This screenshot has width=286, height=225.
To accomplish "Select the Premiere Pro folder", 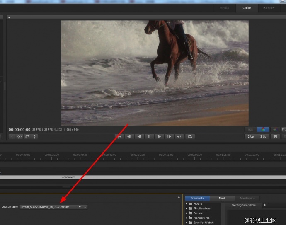I will point(201,218).
